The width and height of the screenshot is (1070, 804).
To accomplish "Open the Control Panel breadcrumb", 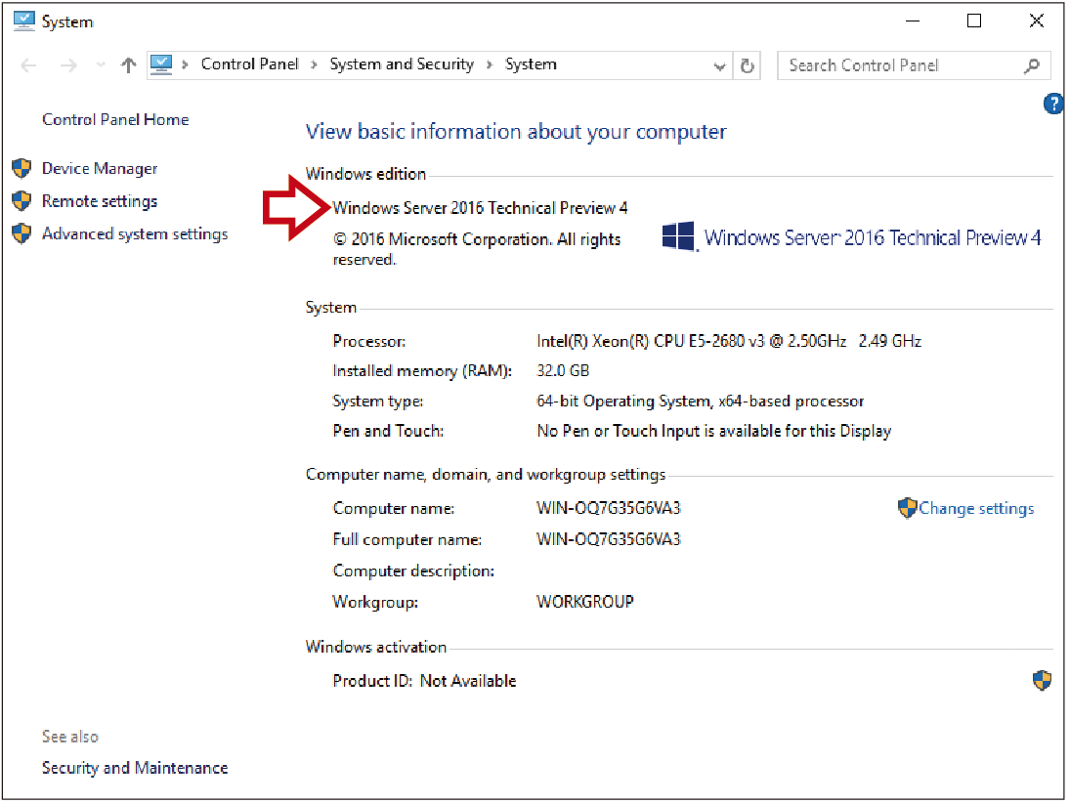I will (250, 64).
